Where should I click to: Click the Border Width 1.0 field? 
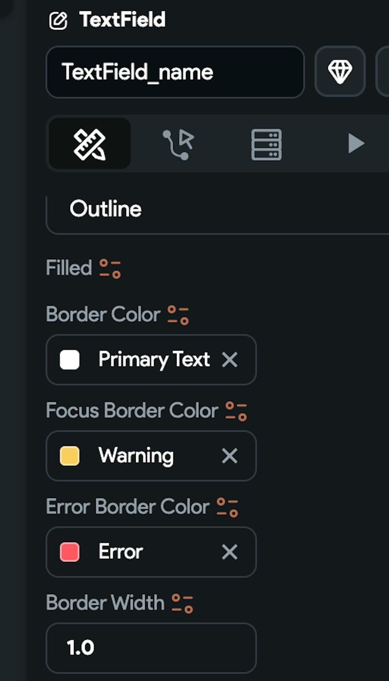pos(151,648)
